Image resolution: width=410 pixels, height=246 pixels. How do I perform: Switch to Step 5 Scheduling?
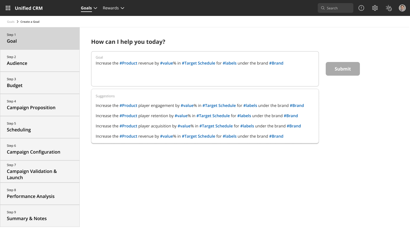pyautogui.click(x=40, y=127)
